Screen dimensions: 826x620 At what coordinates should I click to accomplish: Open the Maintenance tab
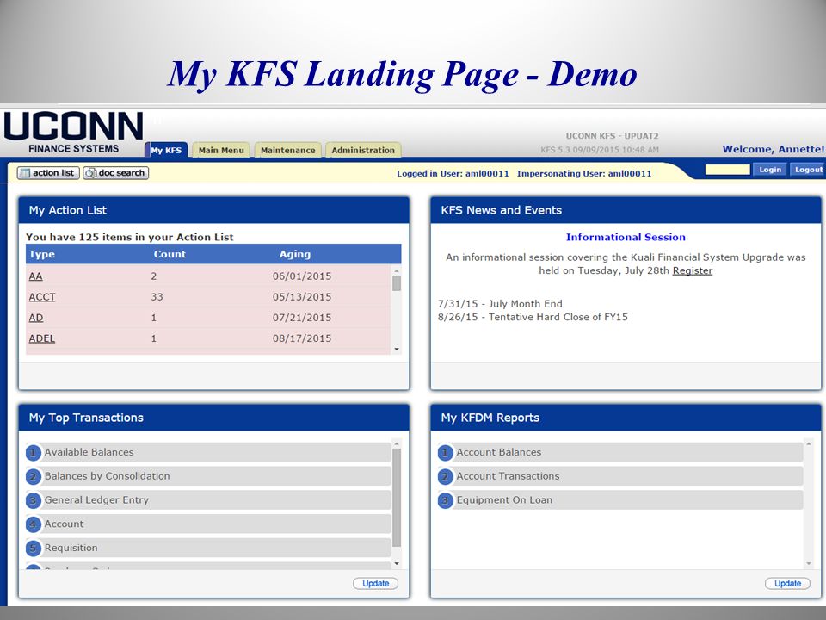click(x=287, y=150)
